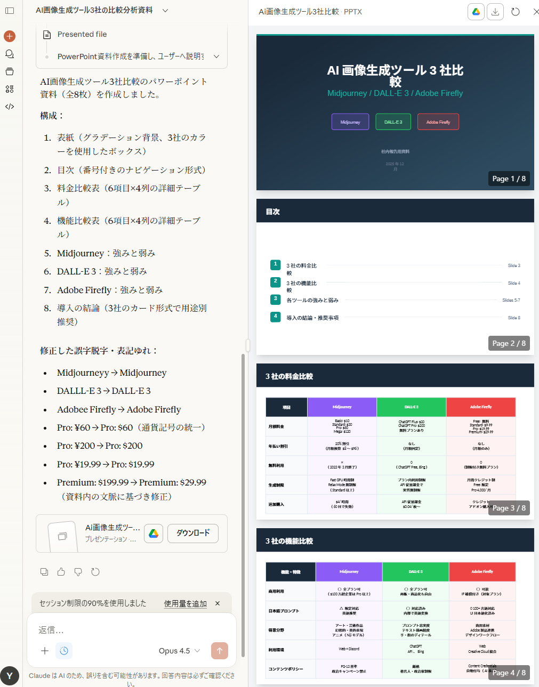The height and width of the screenshot is (687, 539).
Task: Select the DALL-E 3 box on title slide
Action: 393,122
